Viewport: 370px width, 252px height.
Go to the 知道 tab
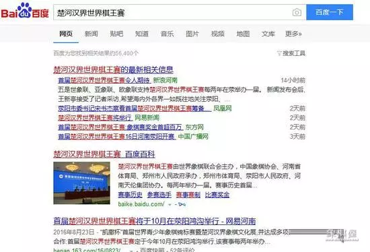pos(142,34)
